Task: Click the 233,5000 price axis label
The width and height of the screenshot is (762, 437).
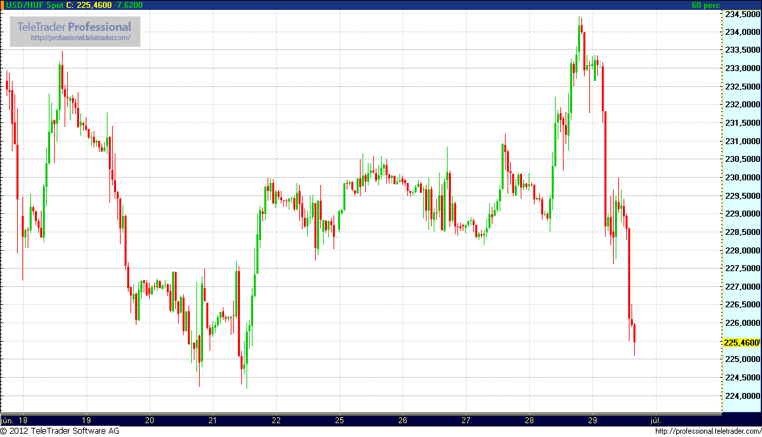Action: tap(743, 50)
